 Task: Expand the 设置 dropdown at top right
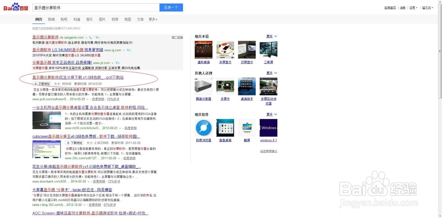(x=413, y=8)
